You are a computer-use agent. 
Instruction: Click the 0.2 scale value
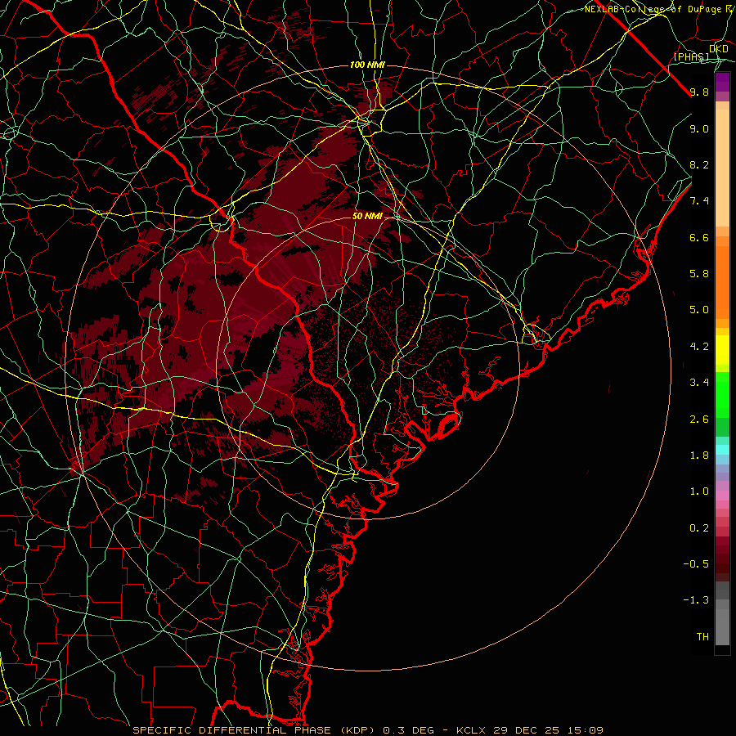pyautogui.click(x=699, y=528)
